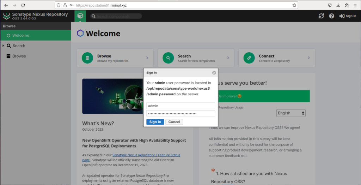Image resolution: width=361 pixels, height=185 pixels.
Task: Click the Browse header in the sidebar
Action: 36,26
